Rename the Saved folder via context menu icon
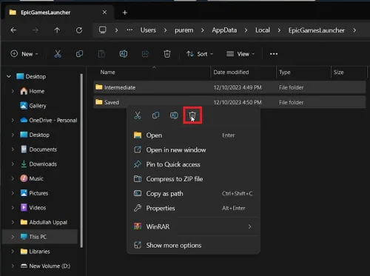 pyautogui.click(x=174, y=115)
